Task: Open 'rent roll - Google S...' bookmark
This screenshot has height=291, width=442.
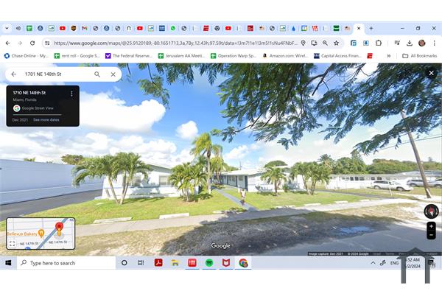Action: point(77,56)
